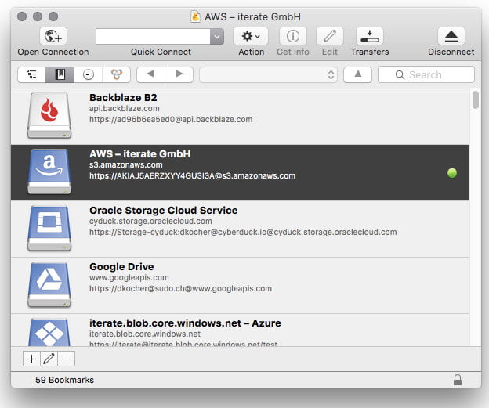489x408 pixels.
Task: Click the Open Connection globe icon
Action: coord(53,36)
